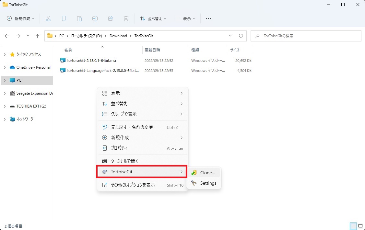Open address bar history dropdown
365x230 pixels.
tap(230, 36)
